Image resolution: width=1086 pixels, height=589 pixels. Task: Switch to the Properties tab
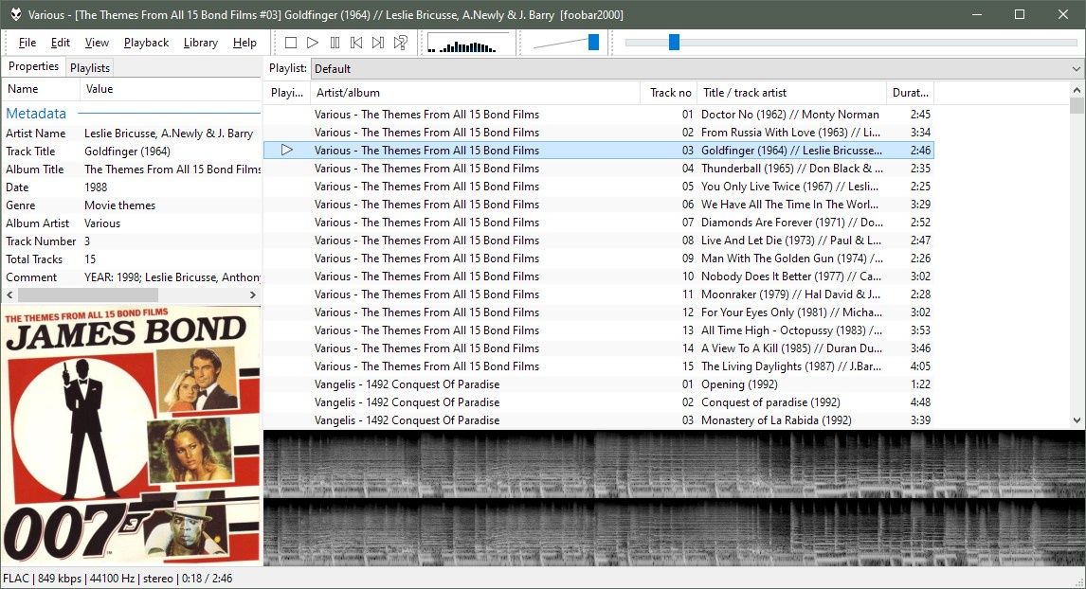[x=33, y=66]
